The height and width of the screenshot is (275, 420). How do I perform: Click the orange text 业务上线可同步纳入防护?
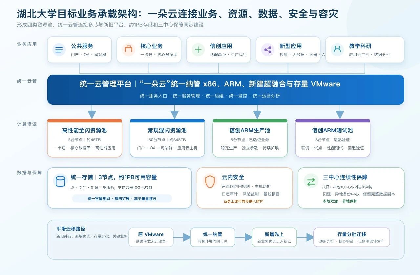(243, 201)
